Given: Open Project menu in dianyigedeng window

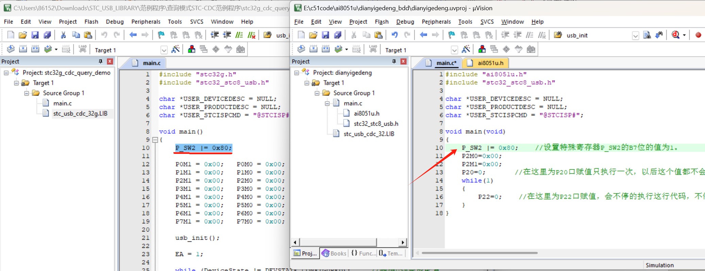Looking at the screenshot, I should tap(358, 22).
